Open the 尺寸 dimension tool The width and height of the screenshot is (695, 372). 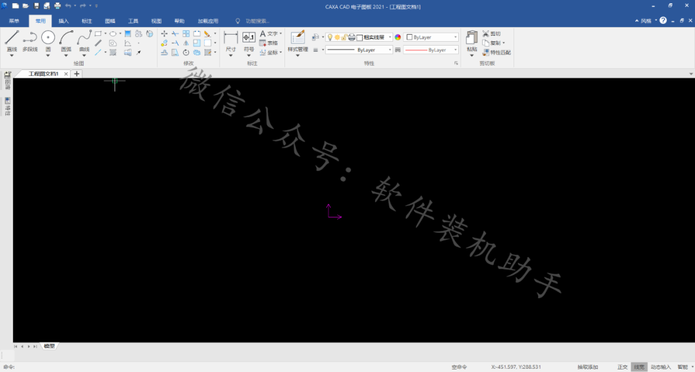click(230, 41)
